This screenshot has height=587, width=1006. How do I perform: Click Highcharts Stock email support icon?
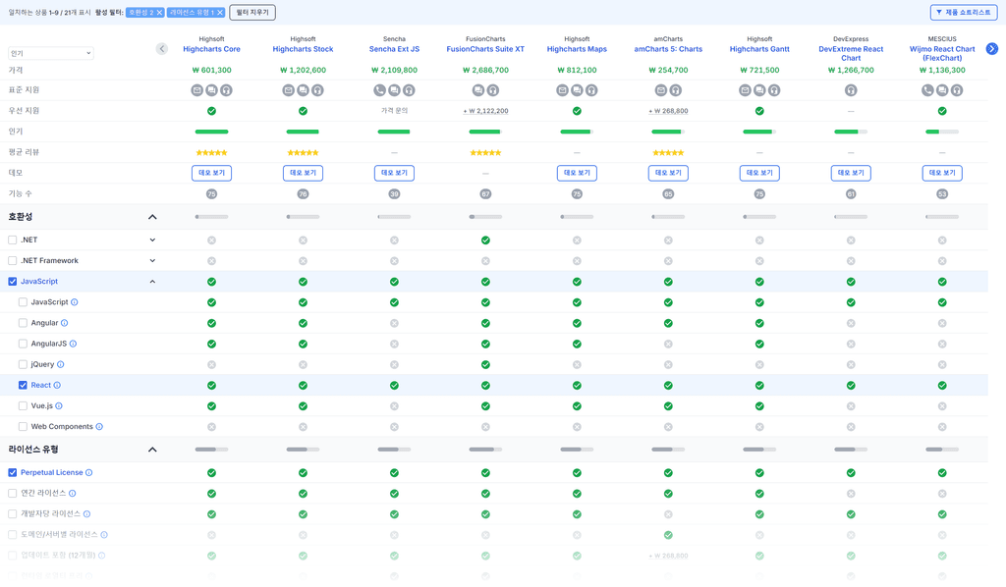(x=288, y=90)
